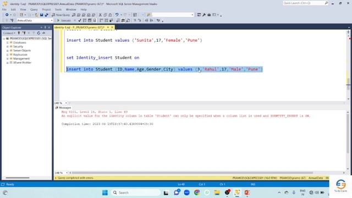Screen dimensions: 352x198
Task: Expand the Security node
Action: [x=7, y=46]
